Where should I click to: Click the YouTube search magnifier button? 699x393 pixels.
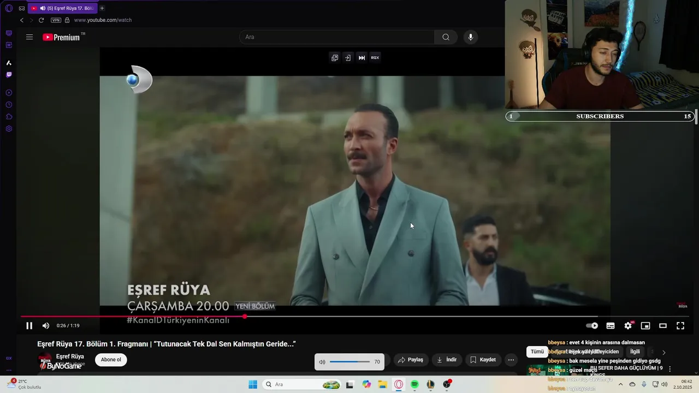point(446,37)
